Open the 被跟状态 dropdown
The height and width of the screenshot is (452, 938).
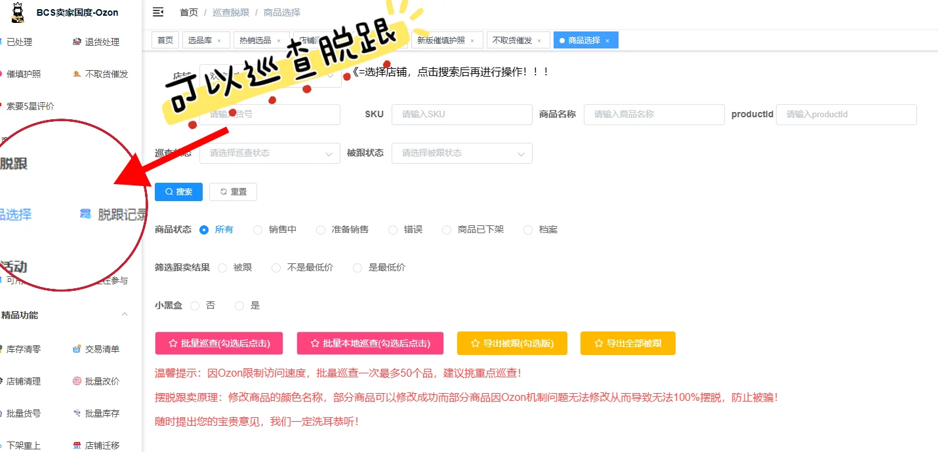click(x=462, y=153)
